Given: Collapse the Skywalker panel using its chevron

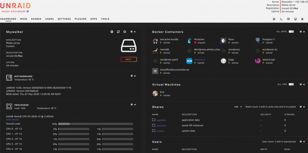Looking at the screenshot, I should (135, 32).
